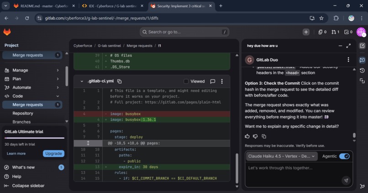Follow the Learn more trial link
The image size is (368, 193).
point(16,154)
